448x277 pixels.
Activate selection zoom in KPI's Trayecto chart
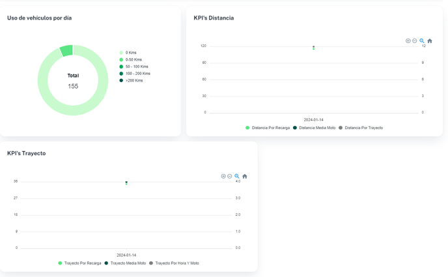[237, 177]
